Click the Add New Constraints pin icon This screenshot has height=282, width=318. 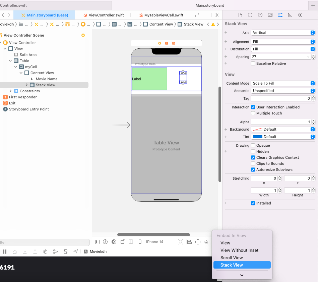click(x=198, y=242)
